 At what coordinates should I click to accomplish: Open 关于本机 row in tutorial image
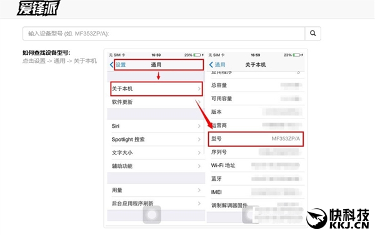click(x=156, y=89)
